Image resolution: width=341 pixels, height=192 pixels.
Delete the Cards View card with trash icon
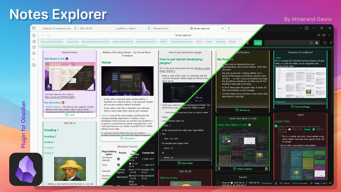click(x=266, y=169)
